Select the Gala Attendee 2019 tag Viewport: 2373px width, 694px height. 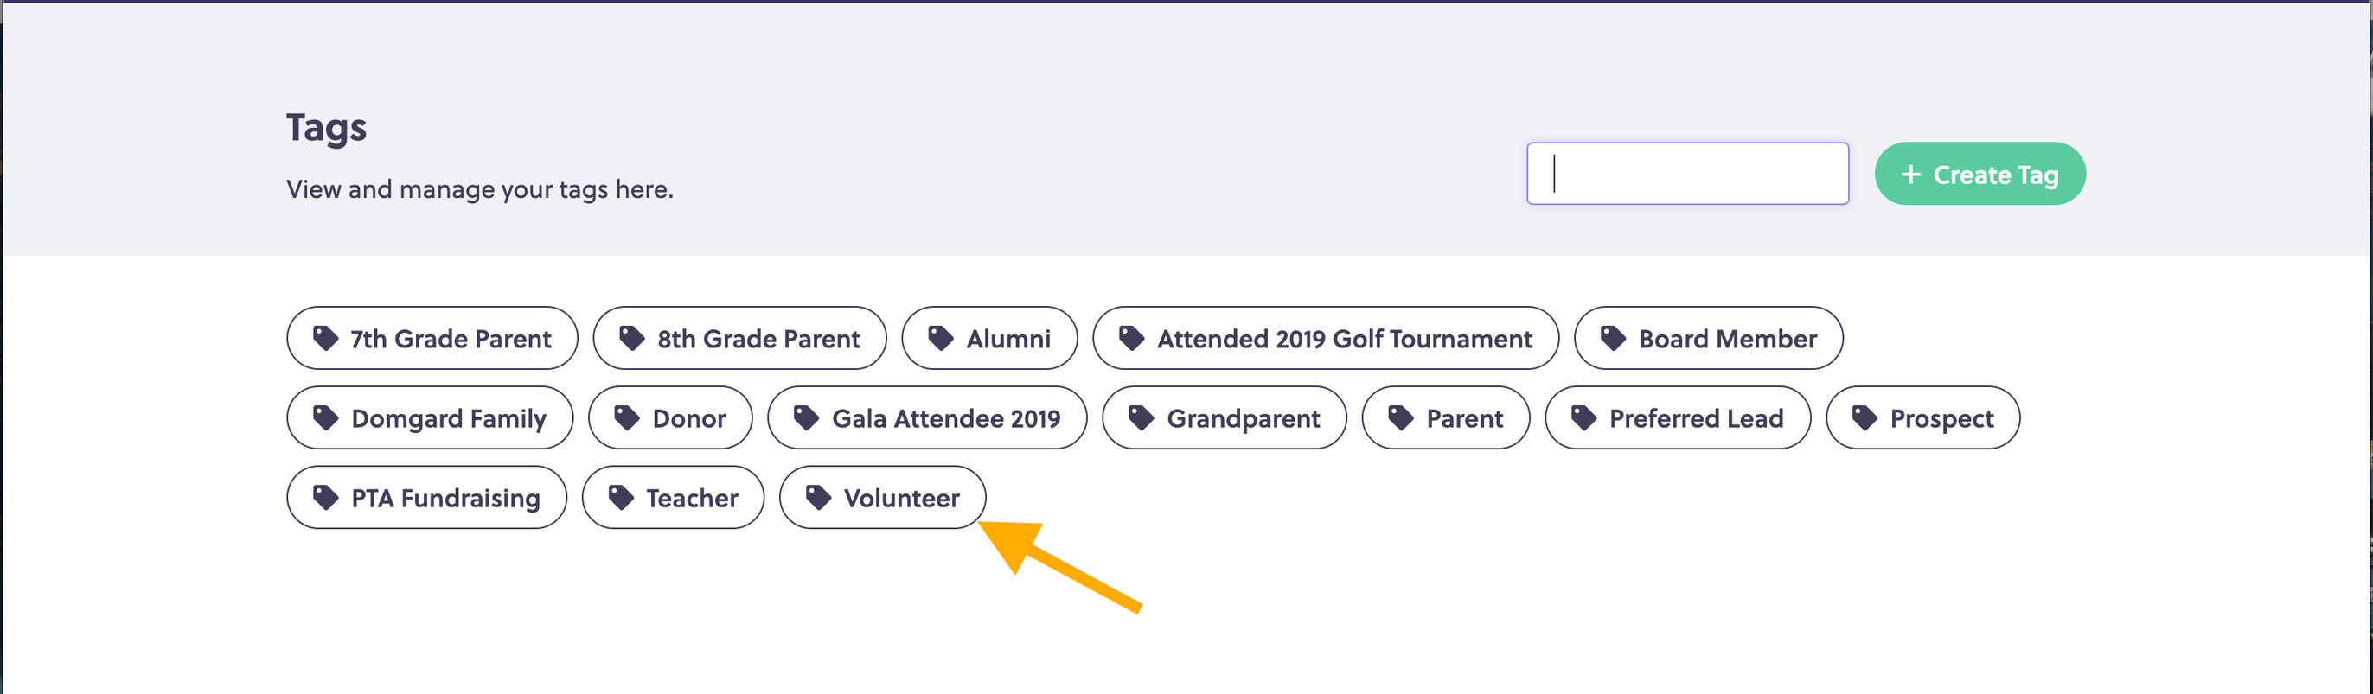point(927,418)
